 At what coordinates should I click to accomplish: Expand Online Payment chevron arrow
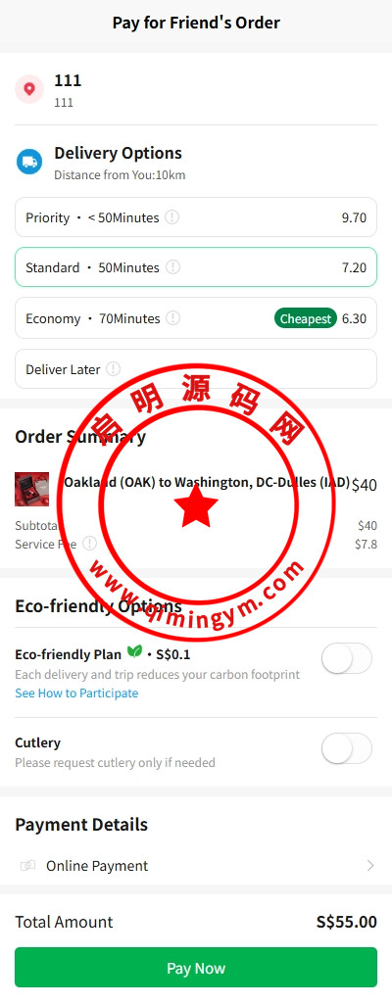pos(370,866)
